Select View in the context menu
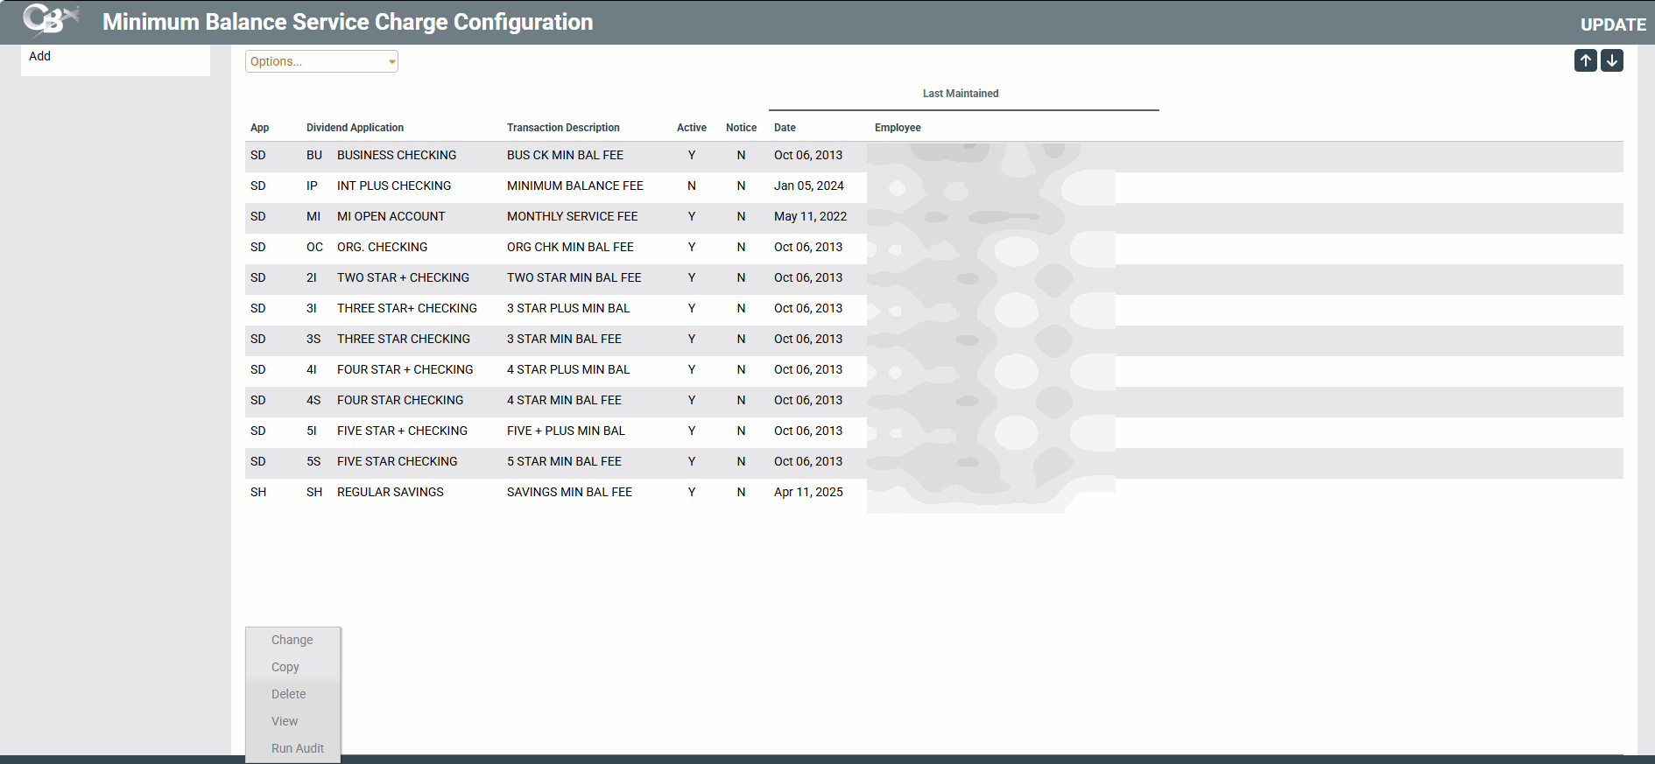This screenshot has height=764, width=1655. click(285, 721)
